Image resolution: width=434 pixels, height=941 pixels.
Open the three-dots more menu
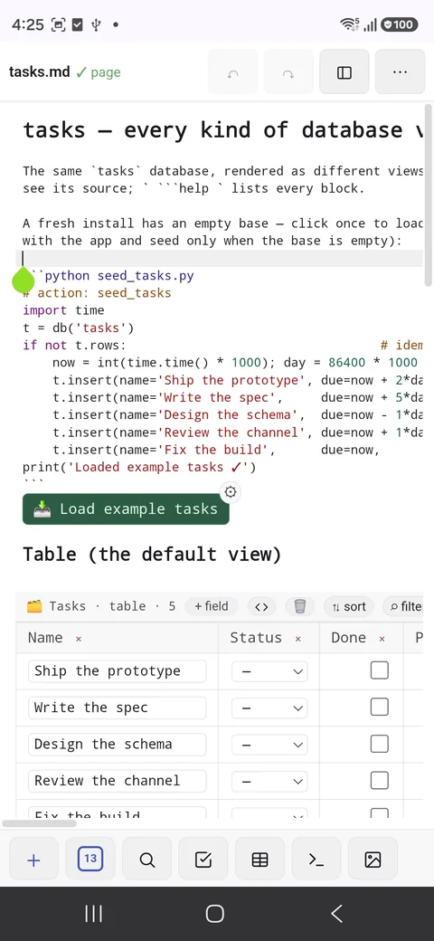coord(400,72)
